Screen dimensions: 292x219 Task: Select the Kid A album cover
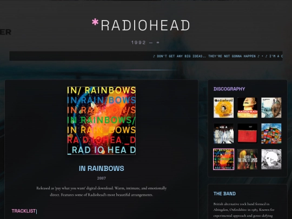click(x=223, y=134)
